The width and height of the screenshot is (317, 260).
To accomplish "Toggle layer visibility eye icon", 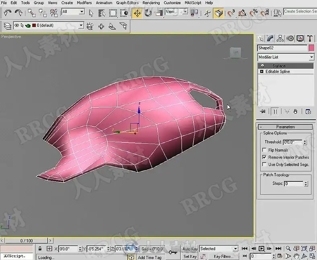I will 17,25.
